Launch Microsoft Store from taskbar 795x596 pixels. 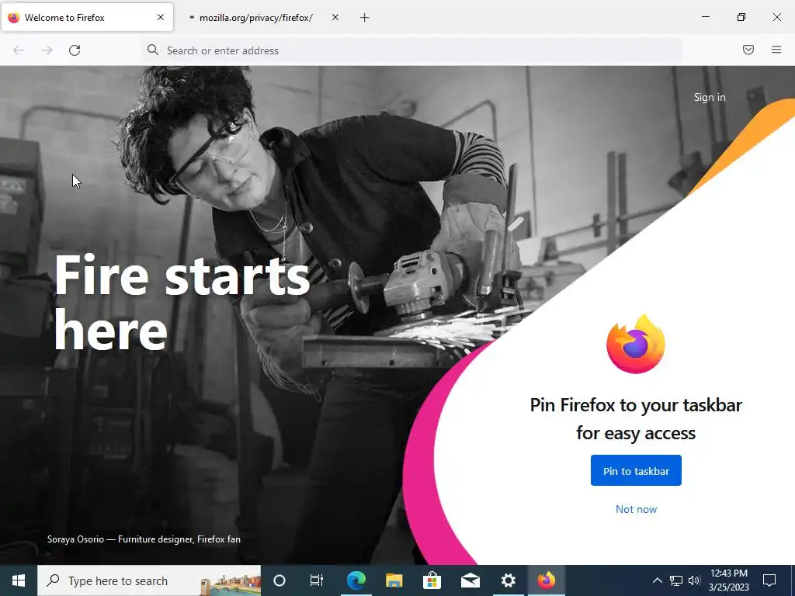pyautogui.click(x=432, y=580)
